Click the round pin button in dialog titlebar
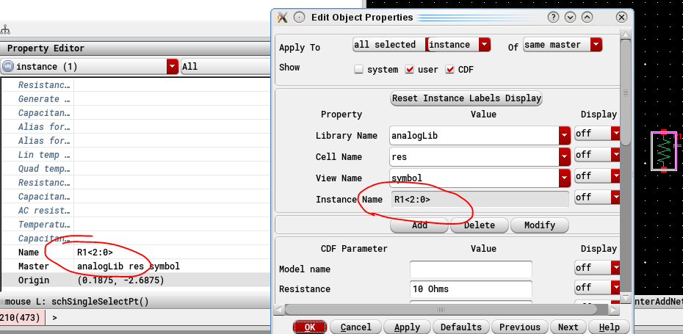This screenshot has width=683, height=334. 299,17
